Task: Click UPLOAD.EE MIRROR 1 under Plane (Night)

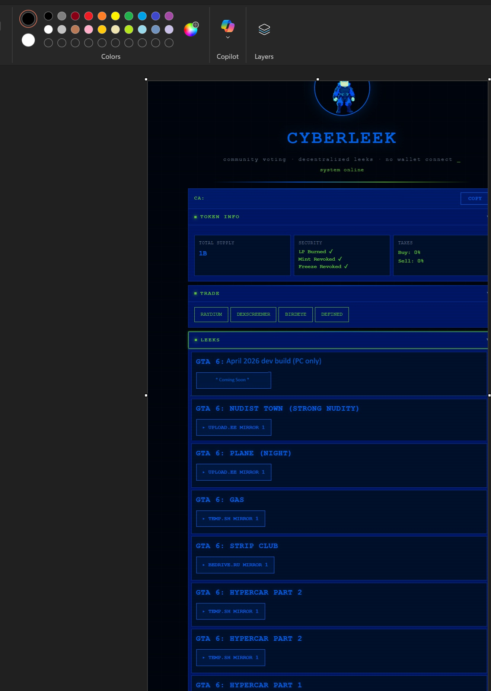Action: click(x=233, y=472)
